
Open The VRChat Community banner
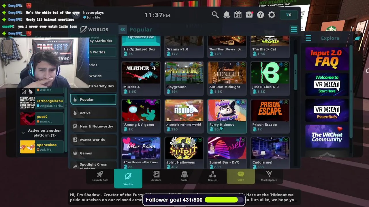pos(327,136)
